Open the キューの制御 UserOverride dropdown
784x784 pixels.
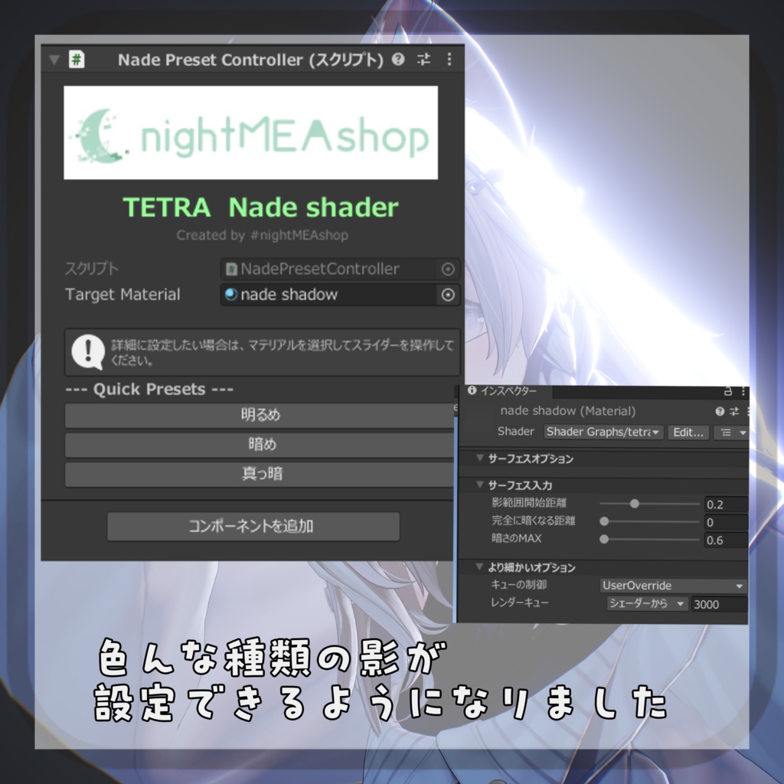[673, 586]
